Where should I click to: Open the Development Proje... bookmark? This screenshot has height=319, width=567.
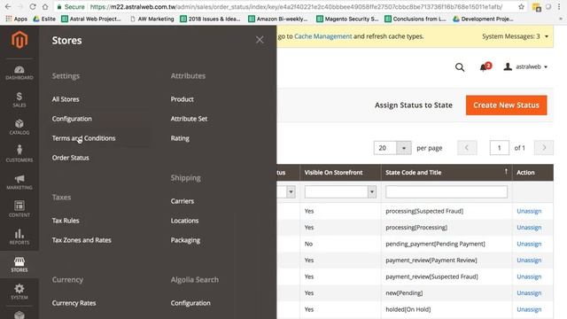click(483, 19)
